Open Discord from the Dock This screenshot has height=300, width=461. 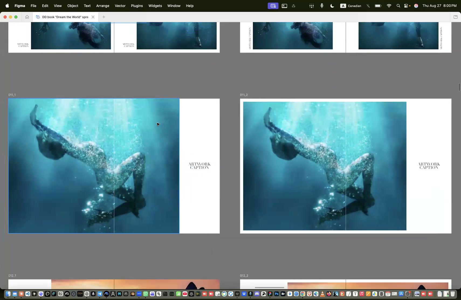(x=257, y=294)
